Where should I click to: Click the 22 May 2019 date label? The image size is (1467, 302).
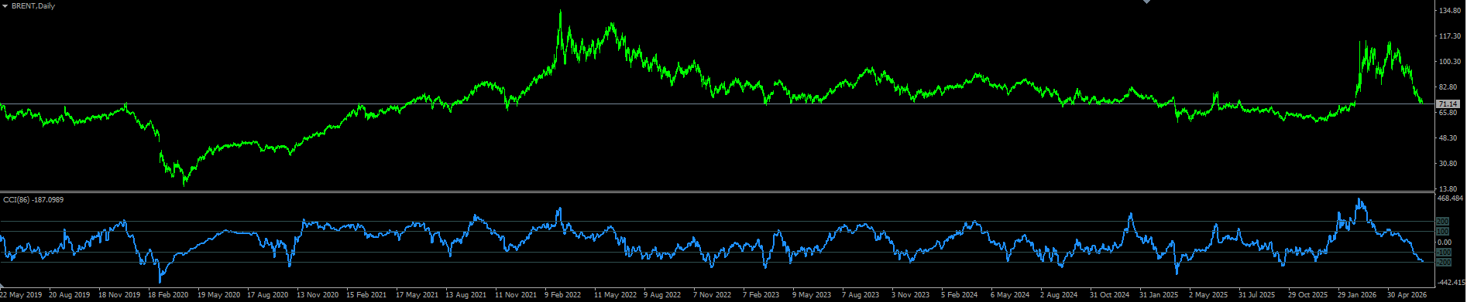(x=20, y=295)
